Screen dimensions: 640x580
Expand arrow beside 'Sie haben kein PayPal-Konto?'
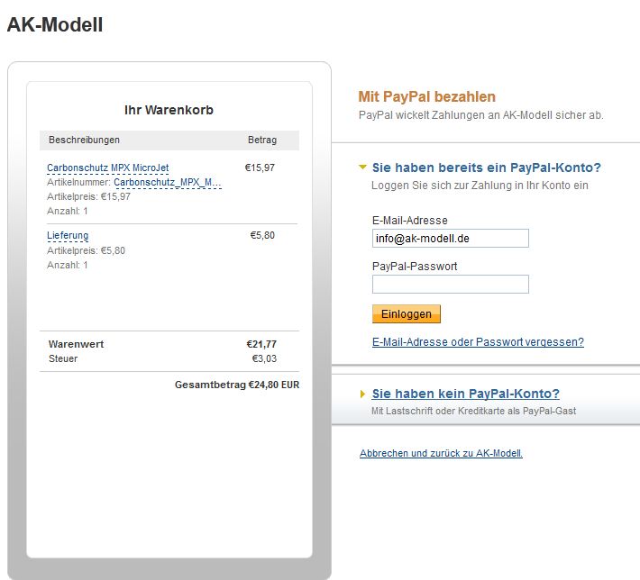tap(362, 394)
